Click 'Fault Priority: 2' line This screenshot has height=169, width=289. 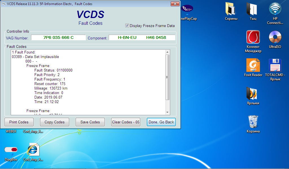coord(47,75)
